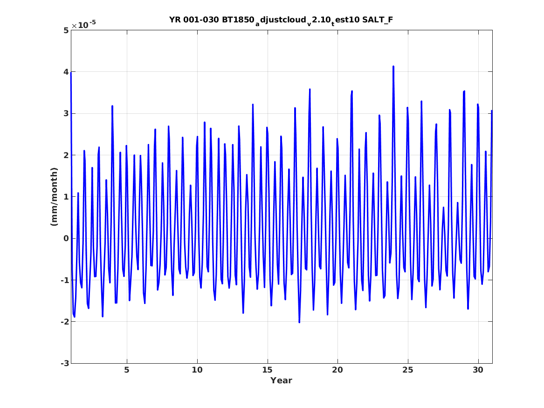Select the y-axis tick label "-1"

(64, 280)
